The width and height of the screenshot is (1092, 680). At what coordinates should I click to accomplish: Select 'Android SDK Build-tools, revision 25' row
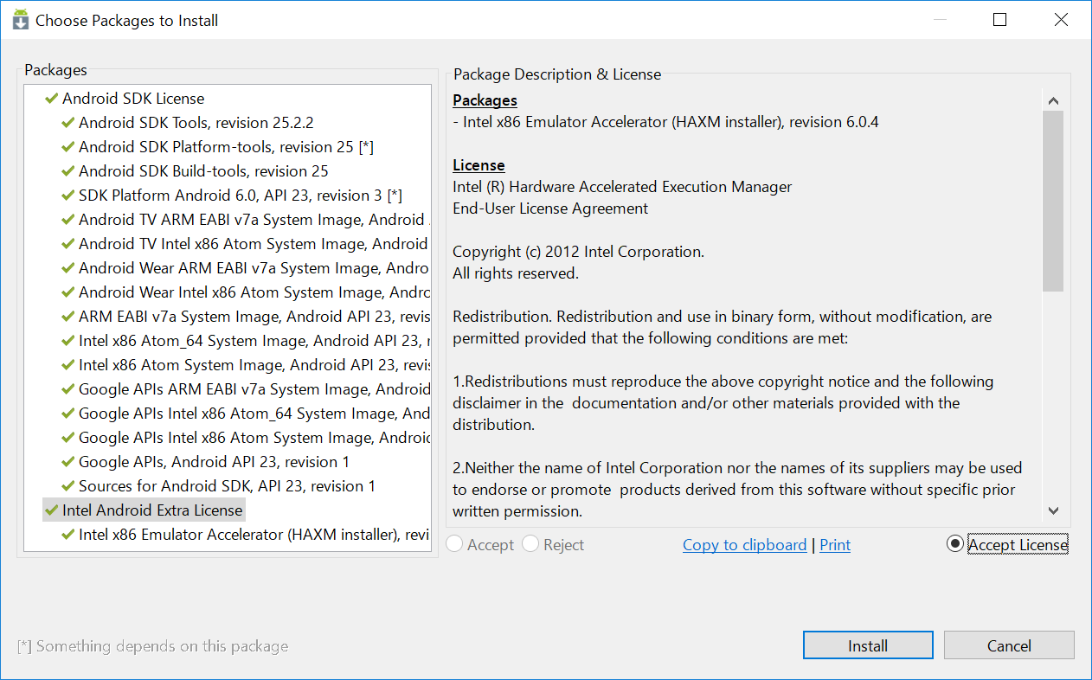pos(203,171)
